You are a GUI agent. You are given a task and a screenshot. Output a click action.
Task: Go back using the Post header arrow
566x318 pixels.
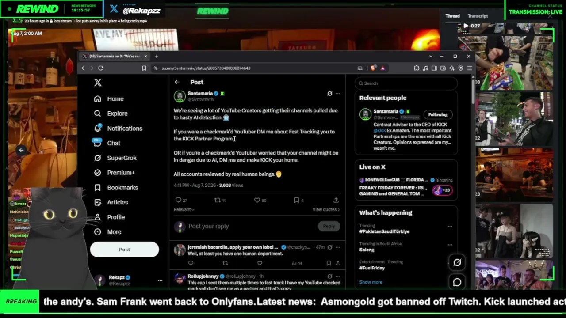177,82
